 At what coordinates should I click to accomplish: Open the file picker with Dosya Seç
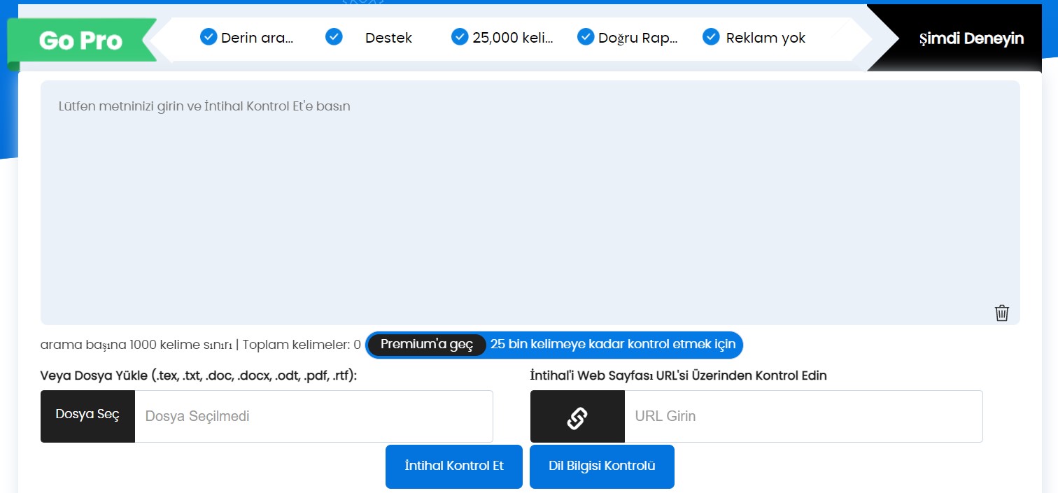87,416
